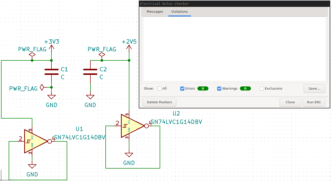This screenshot has width=331, height=181.
Task: Click the C1 reference label
Action: tap(64, 69)
